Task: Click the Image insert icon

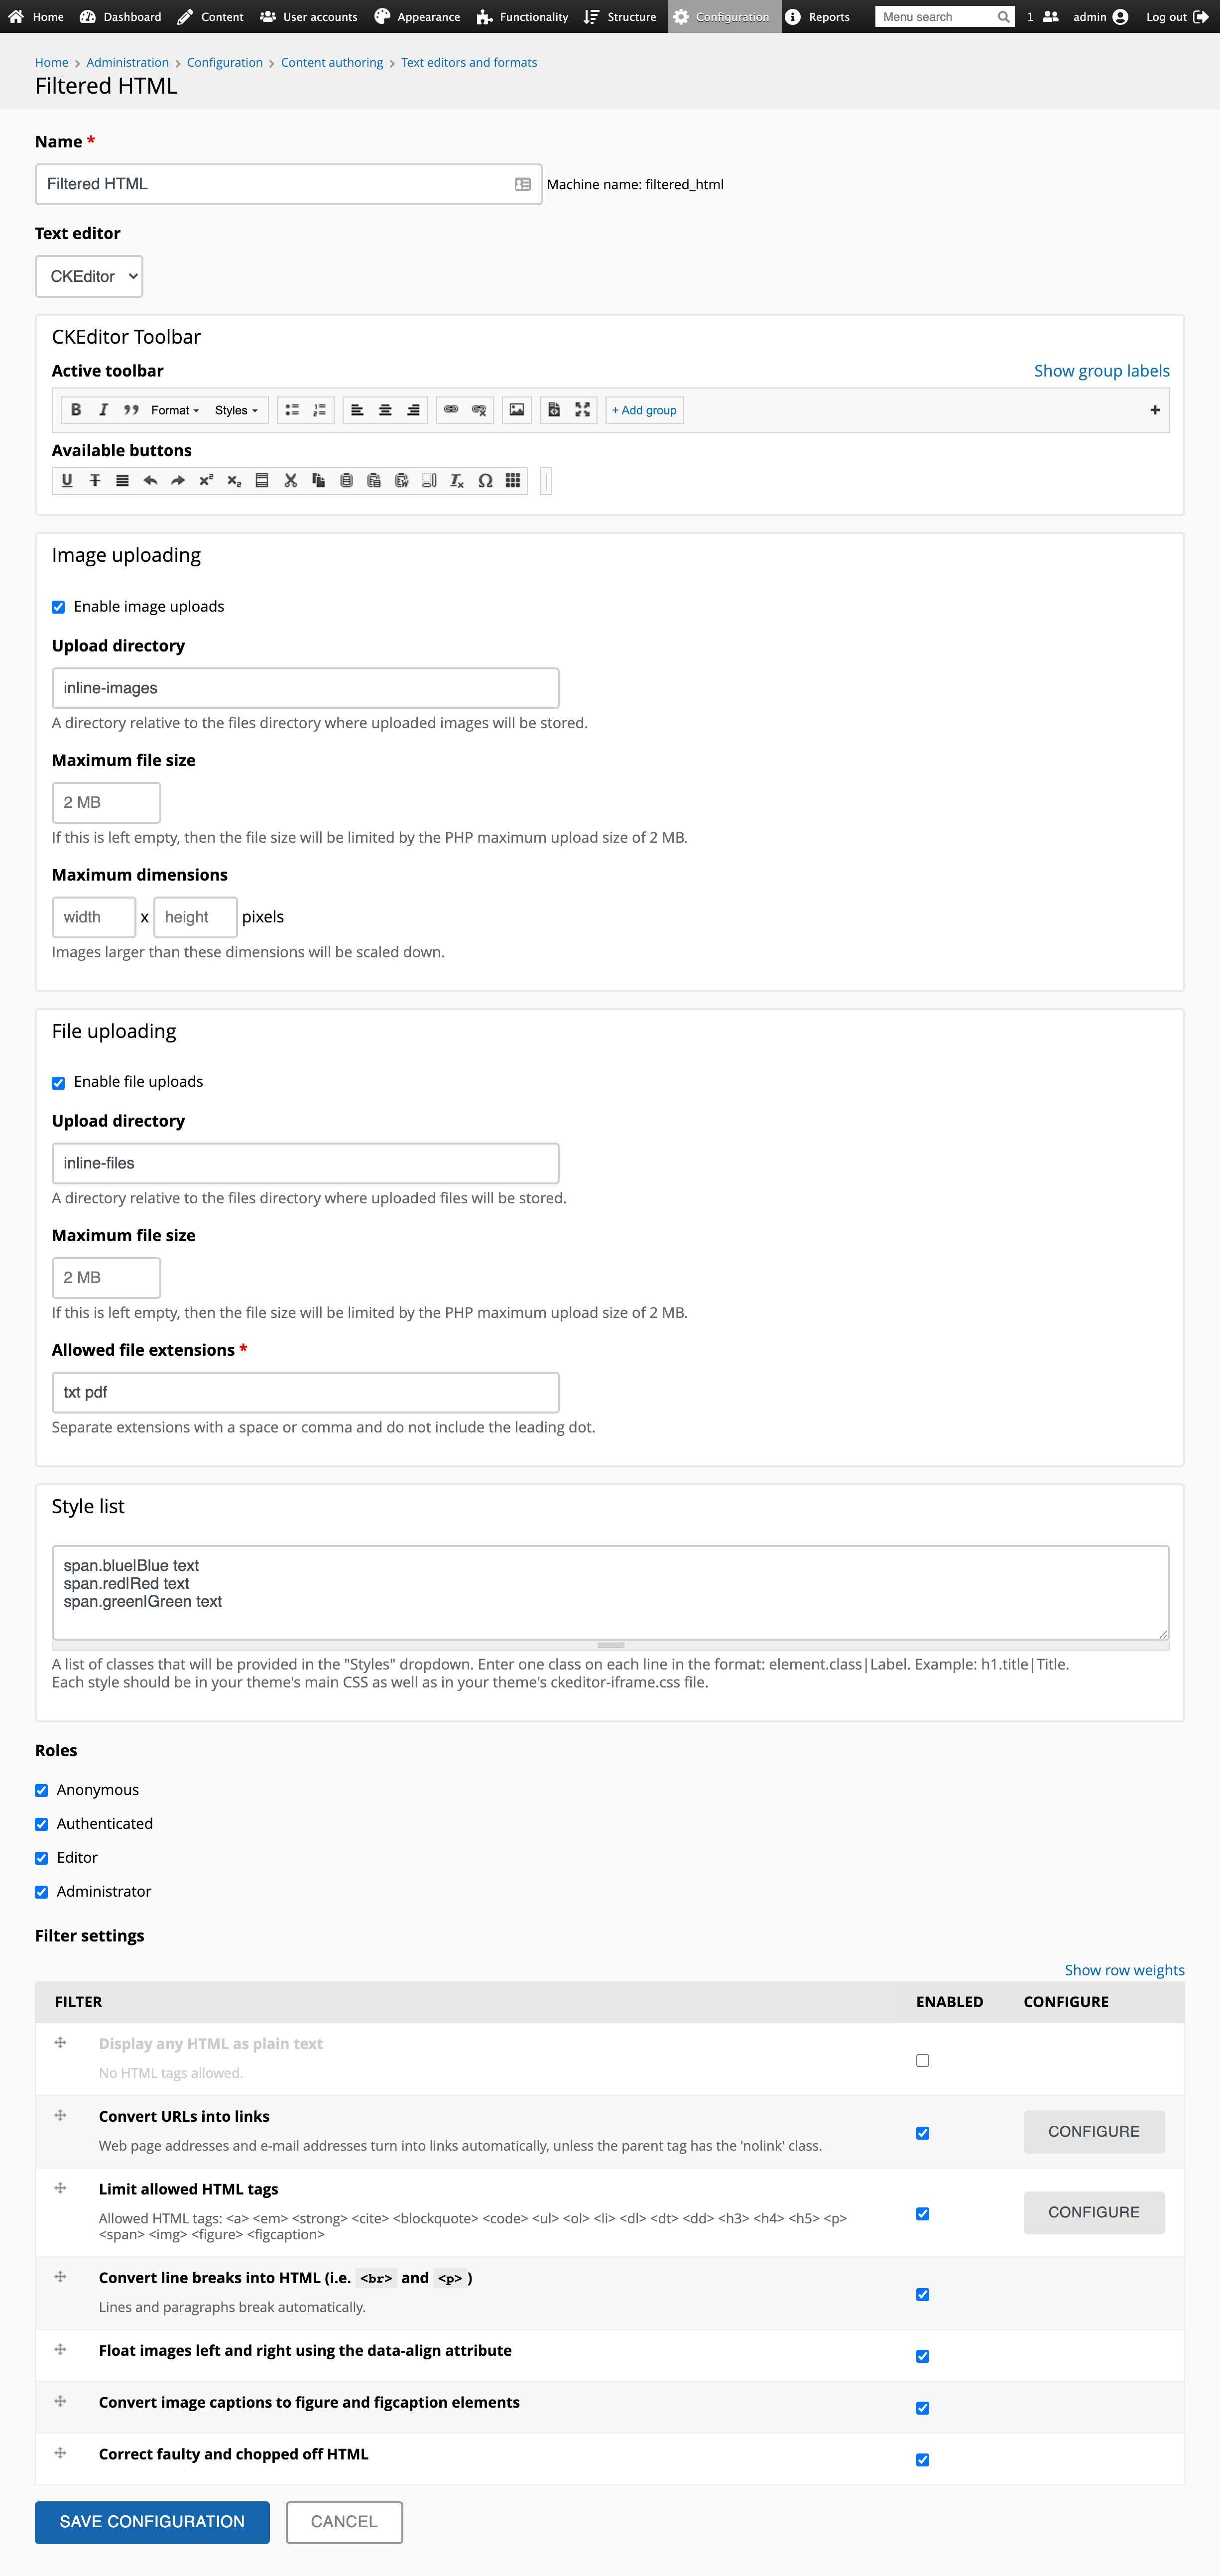Action: [516, 410]
